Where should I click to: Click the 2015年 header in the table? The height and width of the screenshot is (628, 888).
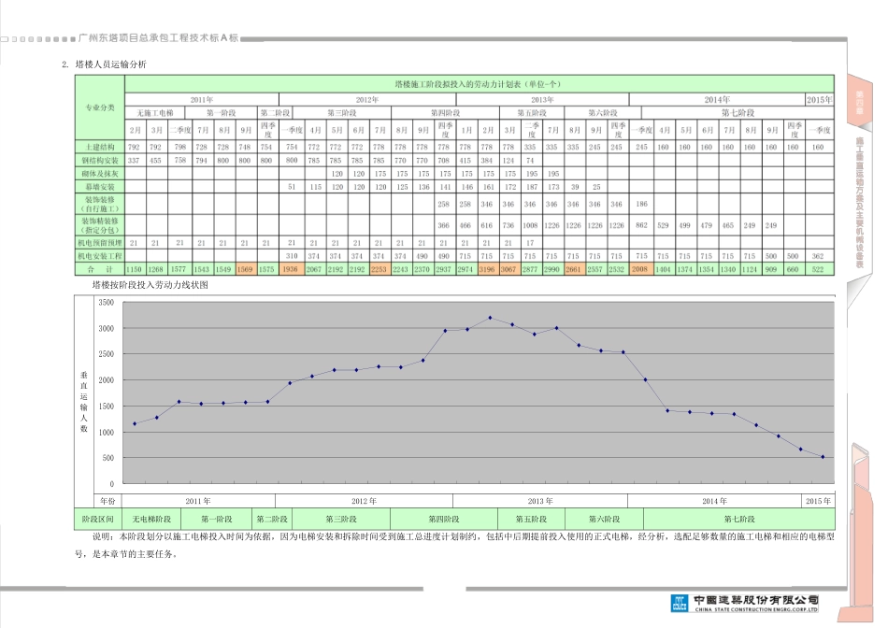point(820,100)
